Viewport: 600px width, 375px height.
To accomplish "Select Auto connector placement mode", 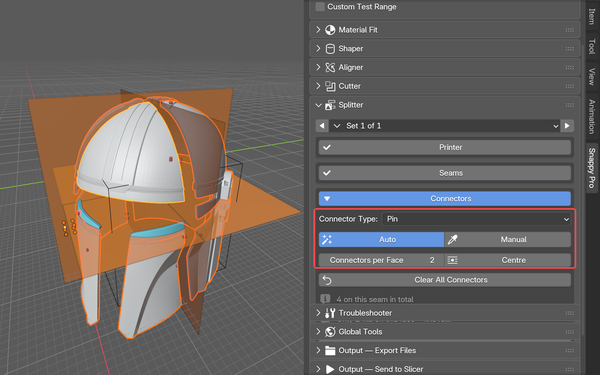I will 382,240.
